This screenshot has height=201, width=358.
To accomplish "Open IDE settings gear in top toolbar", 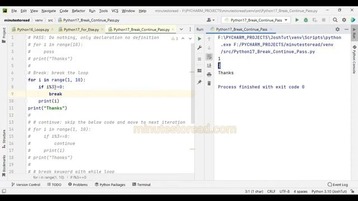I will click(344, 20).
